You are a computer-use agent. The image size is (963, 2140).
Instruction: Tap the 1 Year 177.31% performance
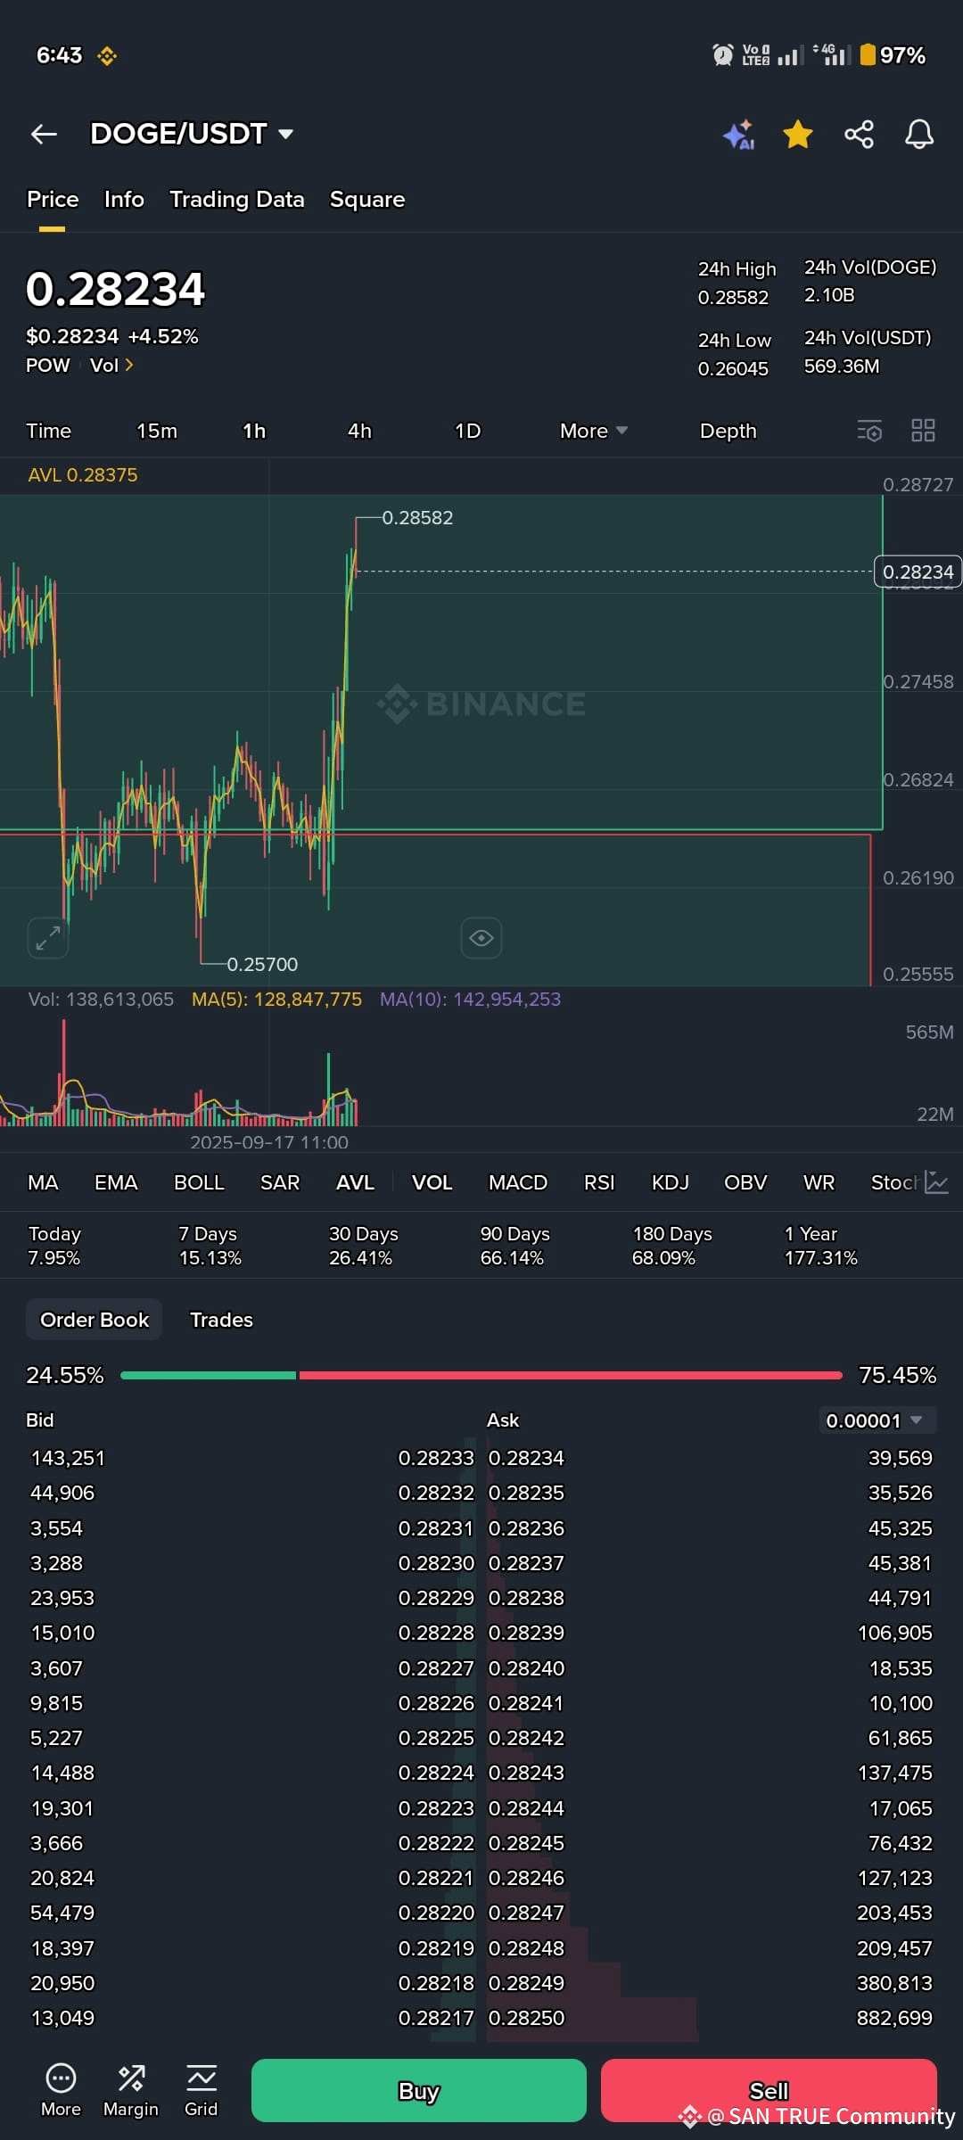coord(820,1246)
